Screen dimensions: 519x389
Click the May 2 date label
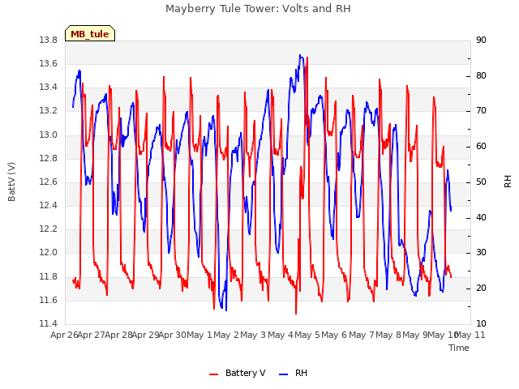pos(226,335)
